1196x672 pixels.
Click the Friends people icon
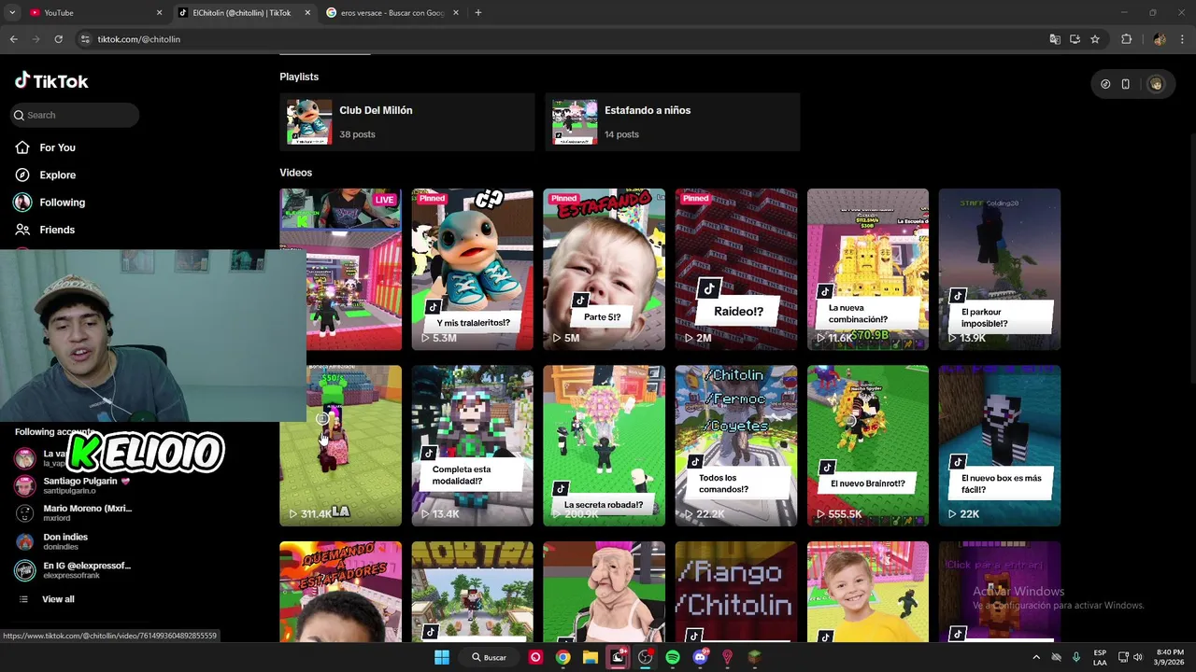22,230
